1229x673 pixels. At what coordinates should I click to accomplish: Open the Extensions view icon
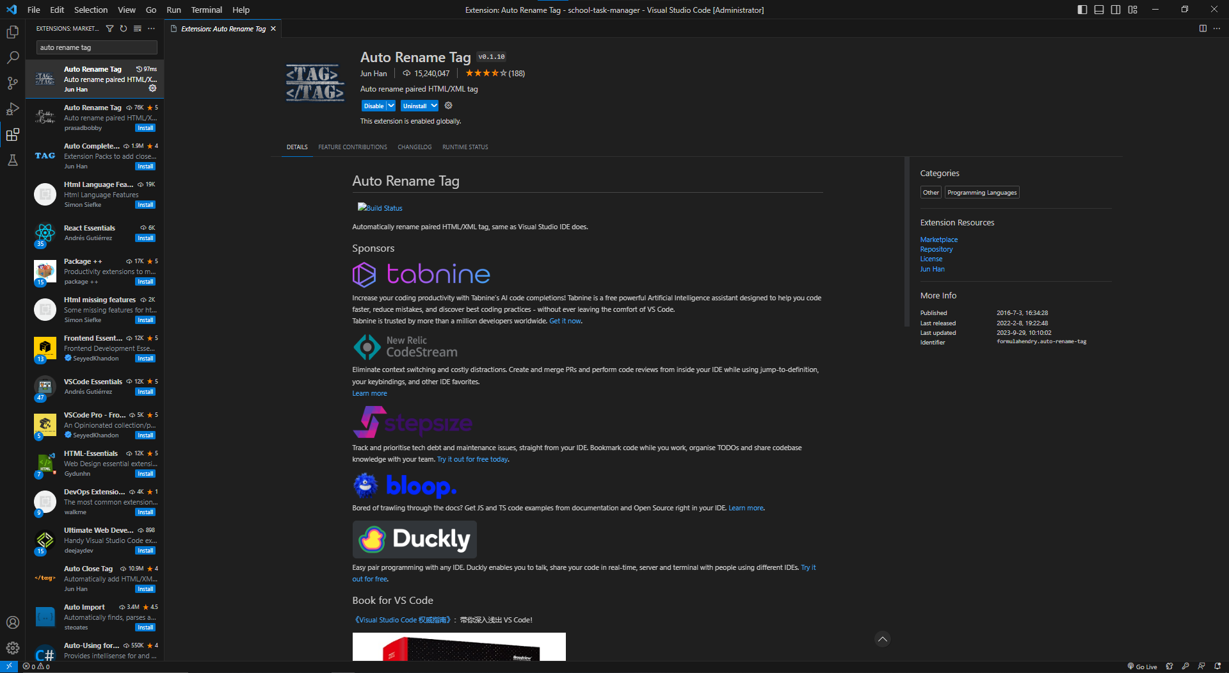coord(12,134)
